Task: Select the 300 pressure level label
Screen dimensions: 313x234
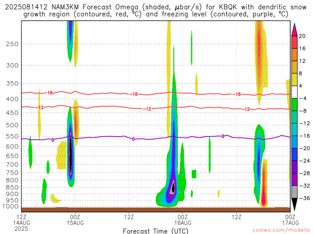Action: (x=12, y=65)
